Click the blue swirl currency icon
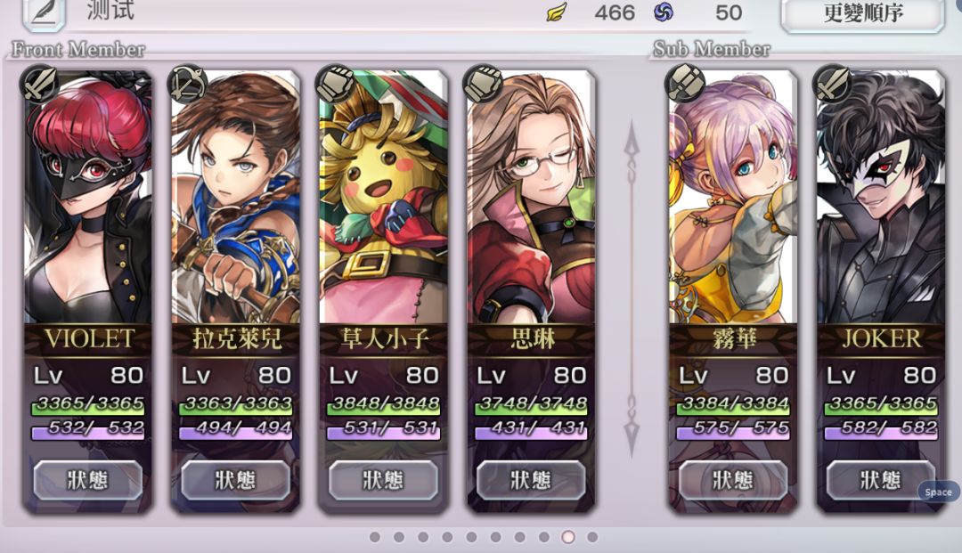 coord(664,12)
